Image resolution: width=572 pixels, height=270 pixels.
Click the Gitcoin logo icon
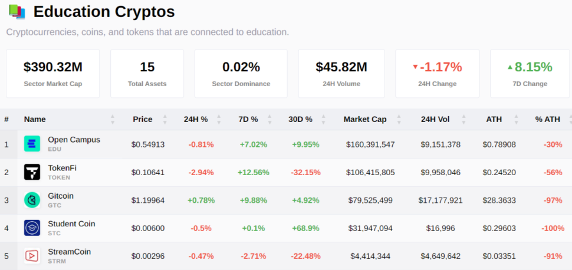click(x=32, y=200)
